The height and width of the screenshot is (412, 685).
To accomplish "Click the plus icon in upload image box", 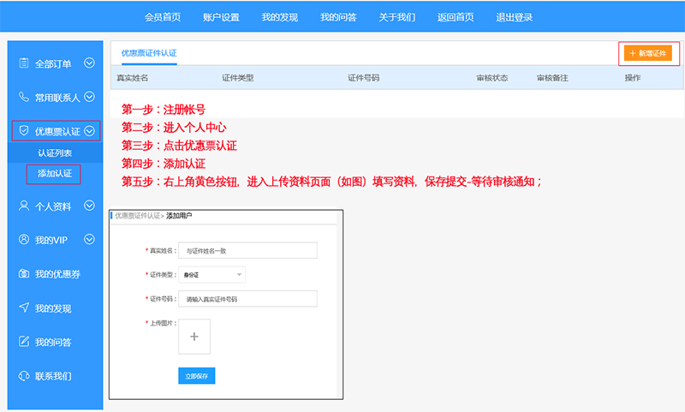I will tap(194, 337).
